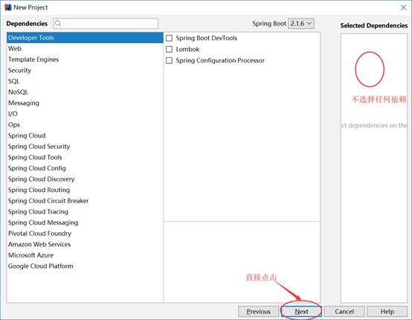Cancel the New Project wizard
Screen dimensions: 412x320
click(344, 312)
